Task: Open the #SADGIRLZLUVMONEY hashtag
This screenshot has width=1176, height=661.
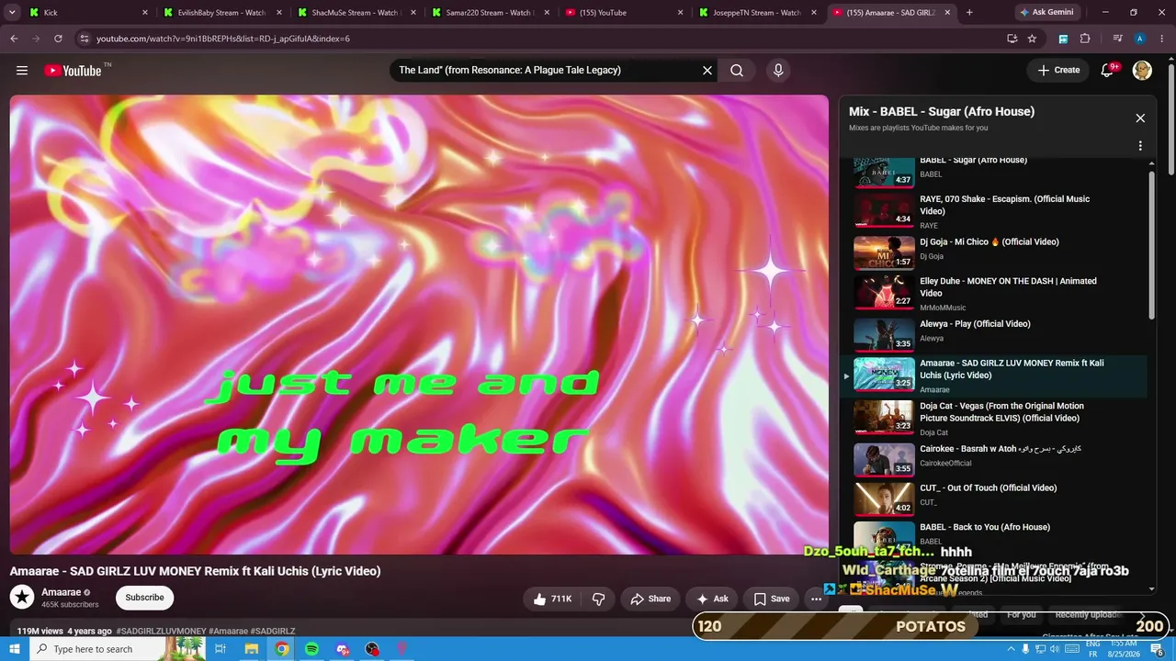Action: [162, 632]
